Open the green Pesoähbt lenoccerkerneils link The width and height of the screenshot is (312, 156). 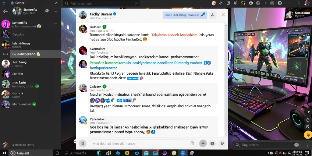pos(110,63)
